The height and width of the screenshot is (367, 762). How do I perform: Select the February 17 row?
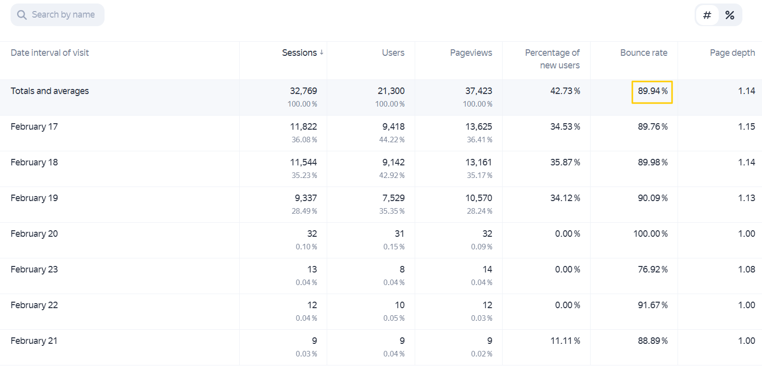click(381, 133)
